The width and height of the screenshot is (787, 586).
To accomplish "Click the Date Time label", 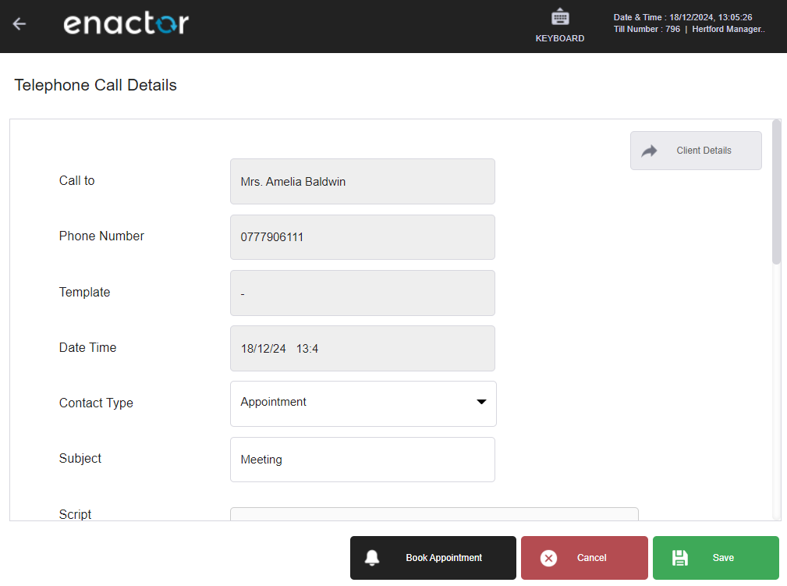I will [87, 347].
